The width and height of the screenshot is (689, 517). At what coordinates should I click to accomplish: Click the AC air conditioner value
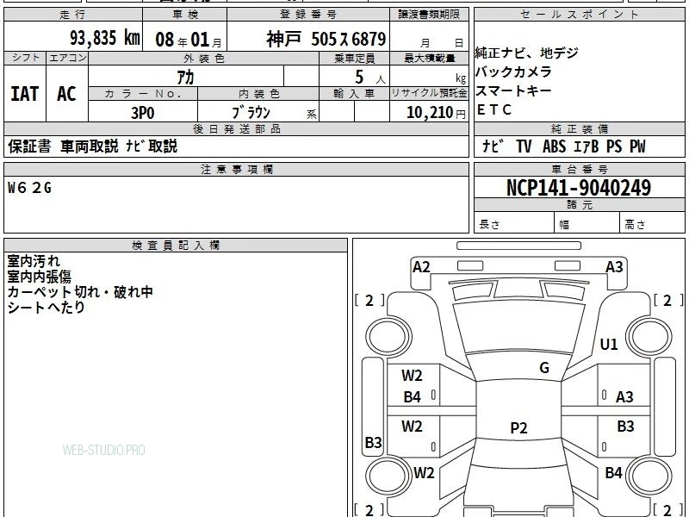(x=66, y=94)
